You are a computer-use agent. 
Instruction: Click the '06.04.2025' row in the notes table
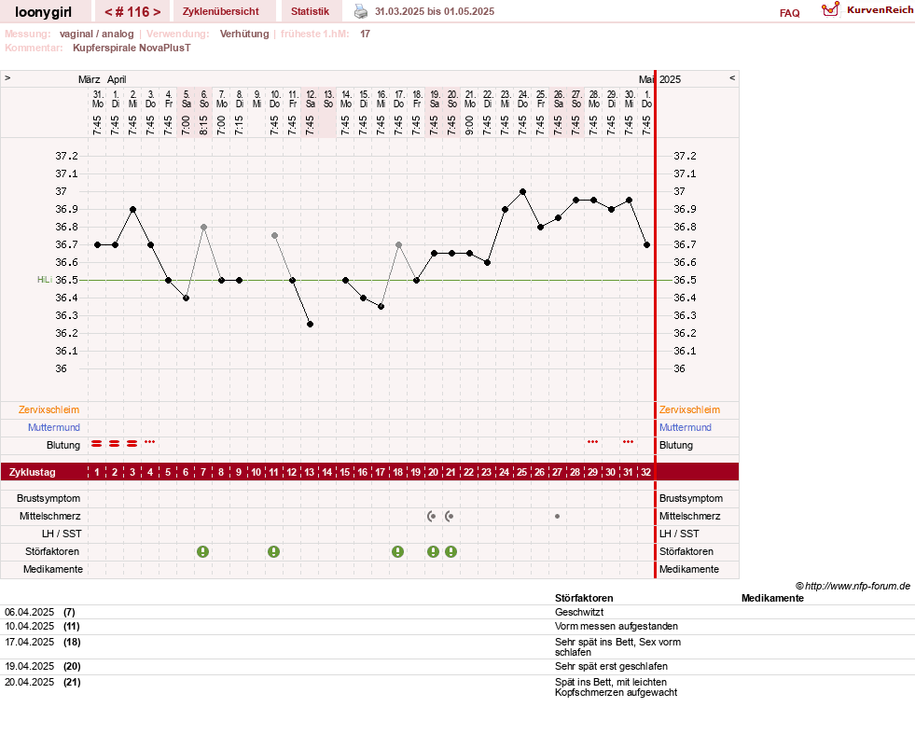[457, 613]
